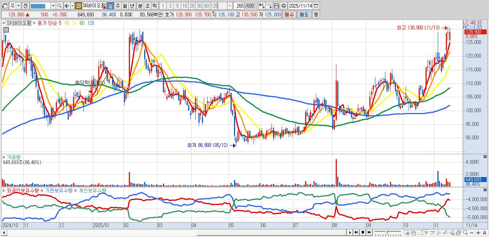
Task: Click the SK바이오팜 stock name field
Action: [x=94, y=6]
